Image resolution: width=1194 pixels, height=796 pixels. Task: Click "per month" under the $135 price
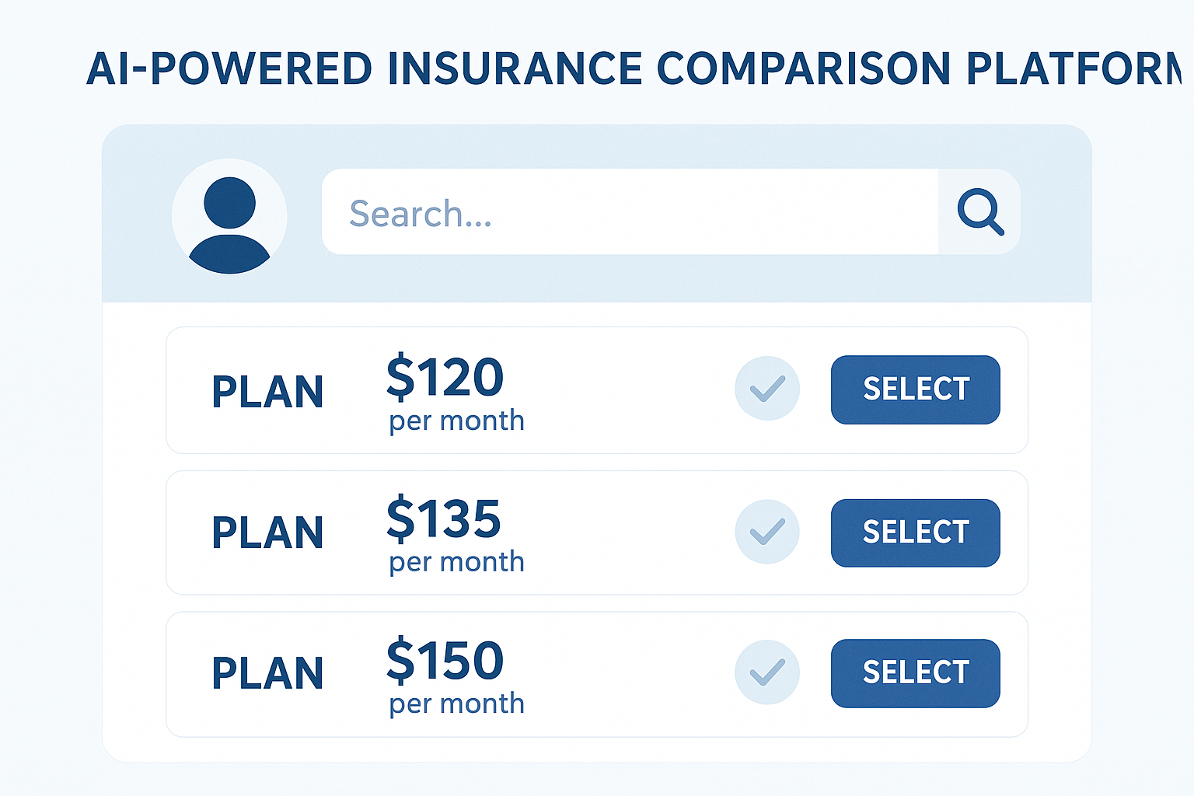point(457,562)
